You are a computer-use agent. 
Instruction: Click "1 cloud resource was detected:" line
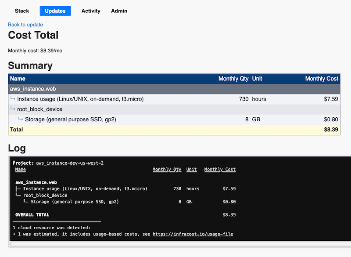(x=51, y=228)
